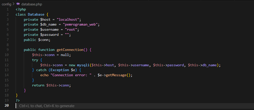The width and height of the screenshot is (254, 110).
Task: Click the PHP elephant icon in breadcrumb
Action: point(18,4)
